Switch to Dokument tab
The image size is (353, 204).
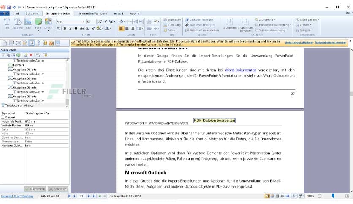(32, 13)
